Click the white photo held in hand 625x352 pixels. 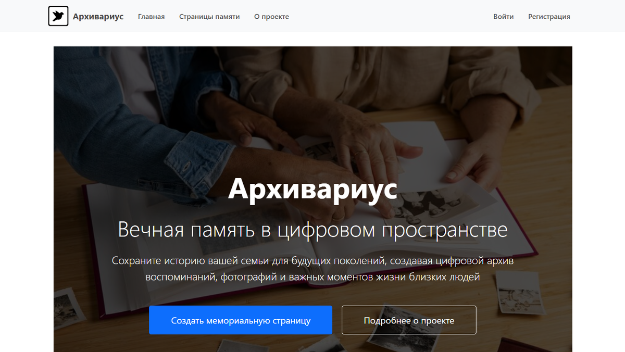[421, 151]
